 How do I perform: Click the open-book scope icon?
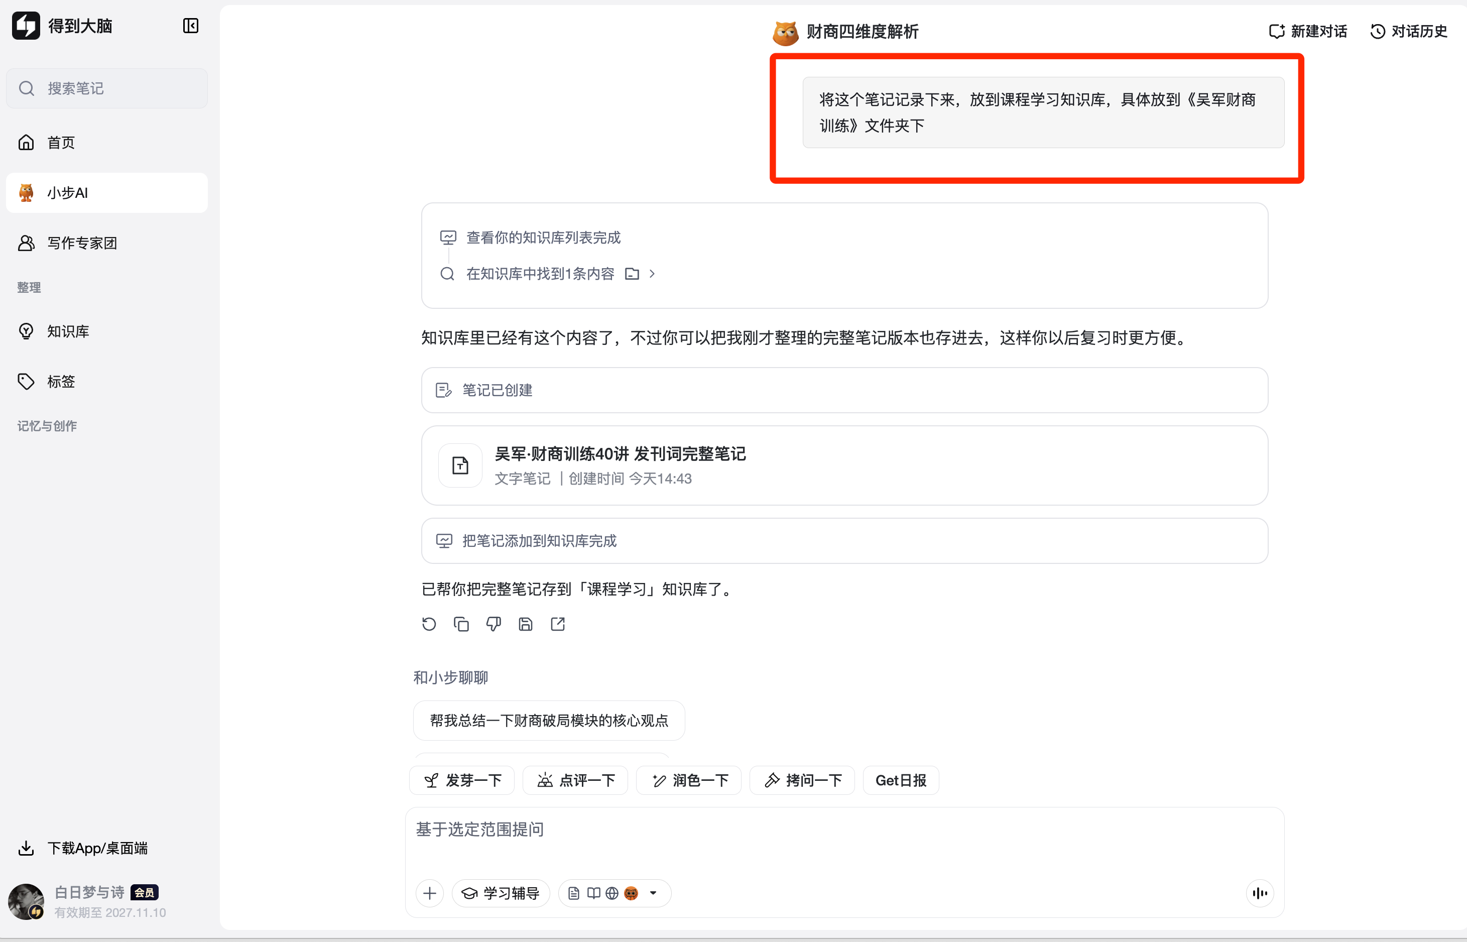point(593,894)
